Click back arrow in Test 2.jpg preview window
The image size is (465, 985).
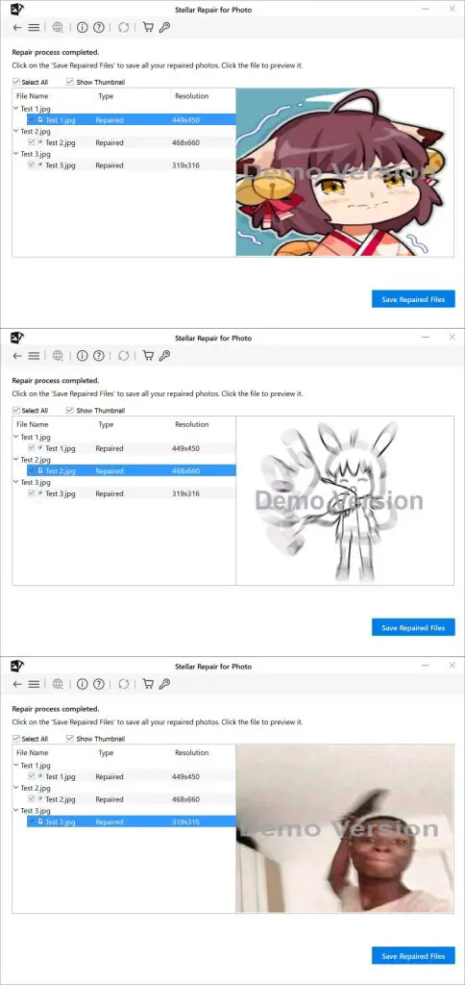(x=17, y=356)
